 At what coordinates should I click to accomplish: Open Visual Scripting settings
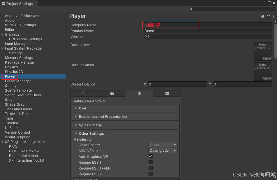[x=17, y=137]
